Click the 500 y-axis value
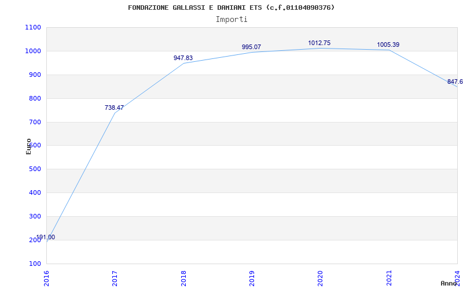This screenshot has width=463, height=289. pyautogui.click(x=35, y=169)
